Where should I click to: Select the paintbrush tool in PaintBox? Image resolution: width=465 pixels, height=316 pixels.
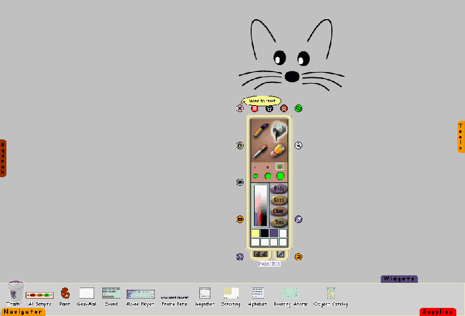pyautogui.click(x=260, y=130)
